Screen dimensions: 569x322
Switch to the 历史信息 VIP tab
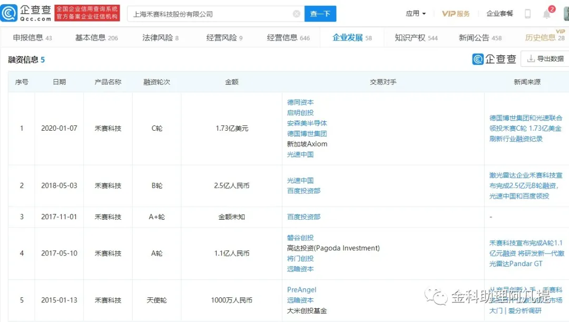(x=545, y=37)
